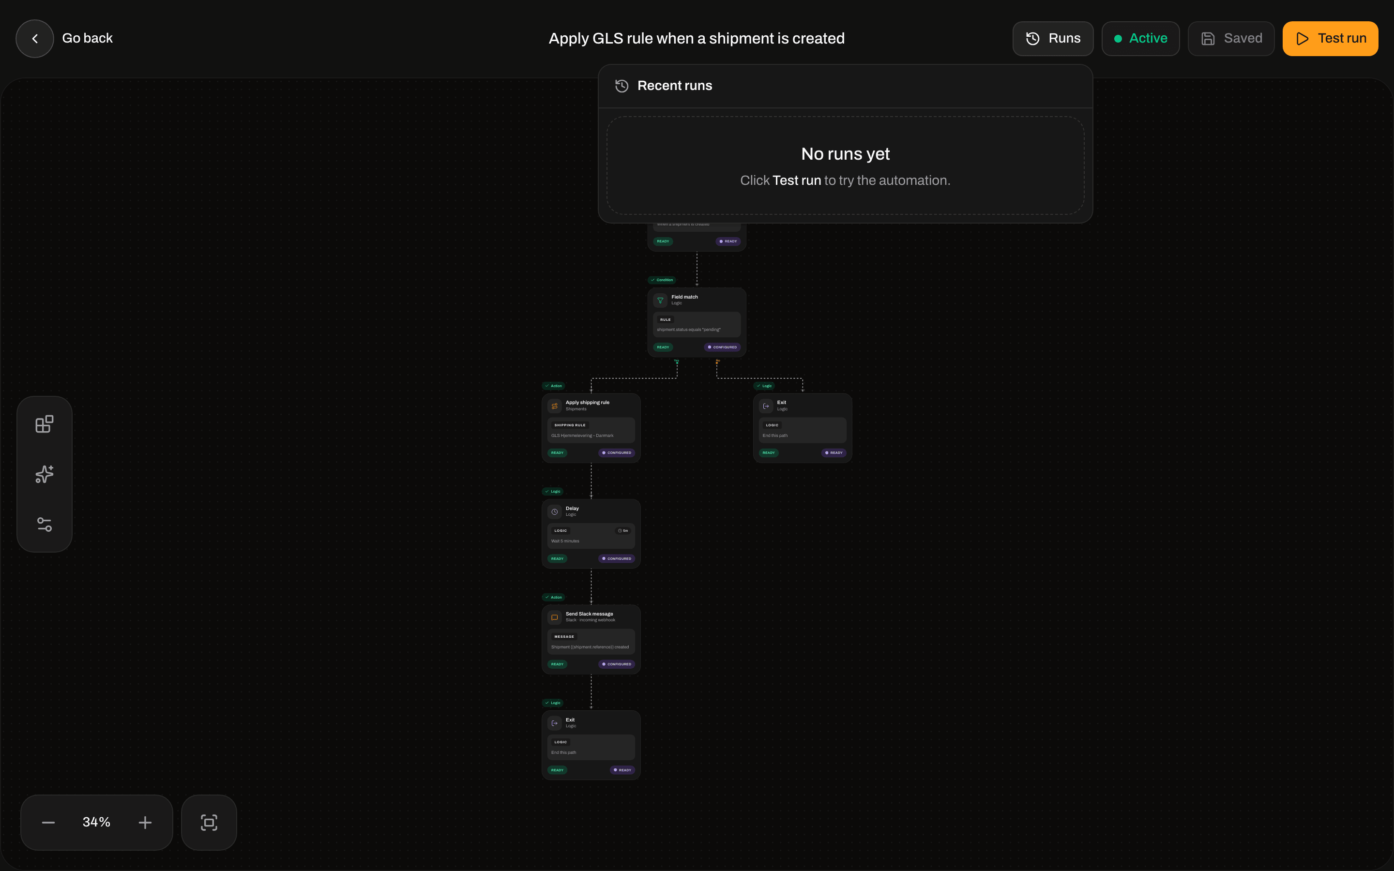The width and height of the screenshot is (1394, 871).
Task: Click the Logic tag above the Delay node
Action: click(553, 491)
